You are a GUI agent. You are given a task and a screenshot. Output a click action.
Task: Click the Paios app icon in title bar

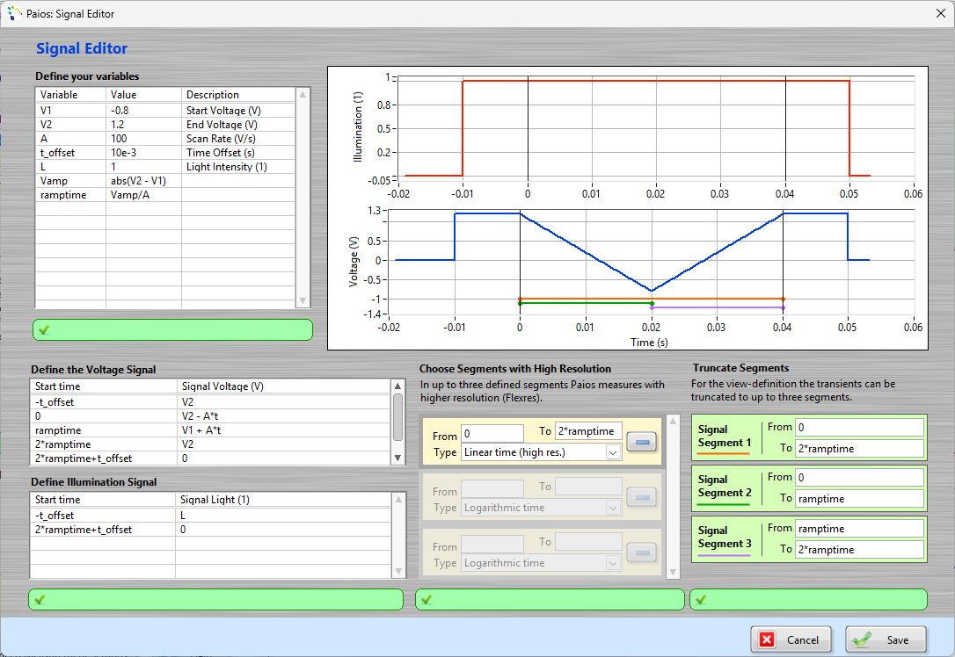[13, 13]
